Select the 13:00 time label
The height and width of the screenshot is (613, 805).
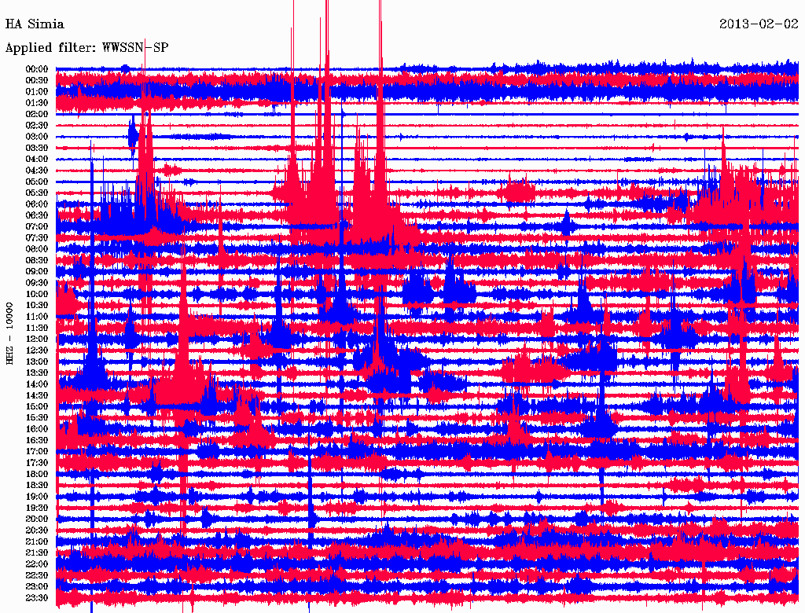click(x=36, y=362)
